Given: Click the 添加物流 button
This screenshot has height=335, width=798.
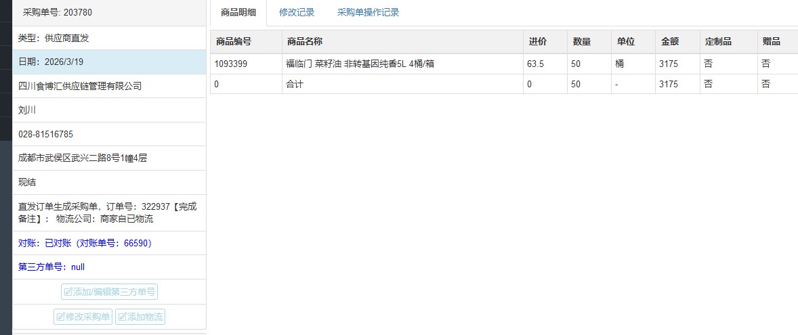Looking at the screenshot, I should (140, 317).
